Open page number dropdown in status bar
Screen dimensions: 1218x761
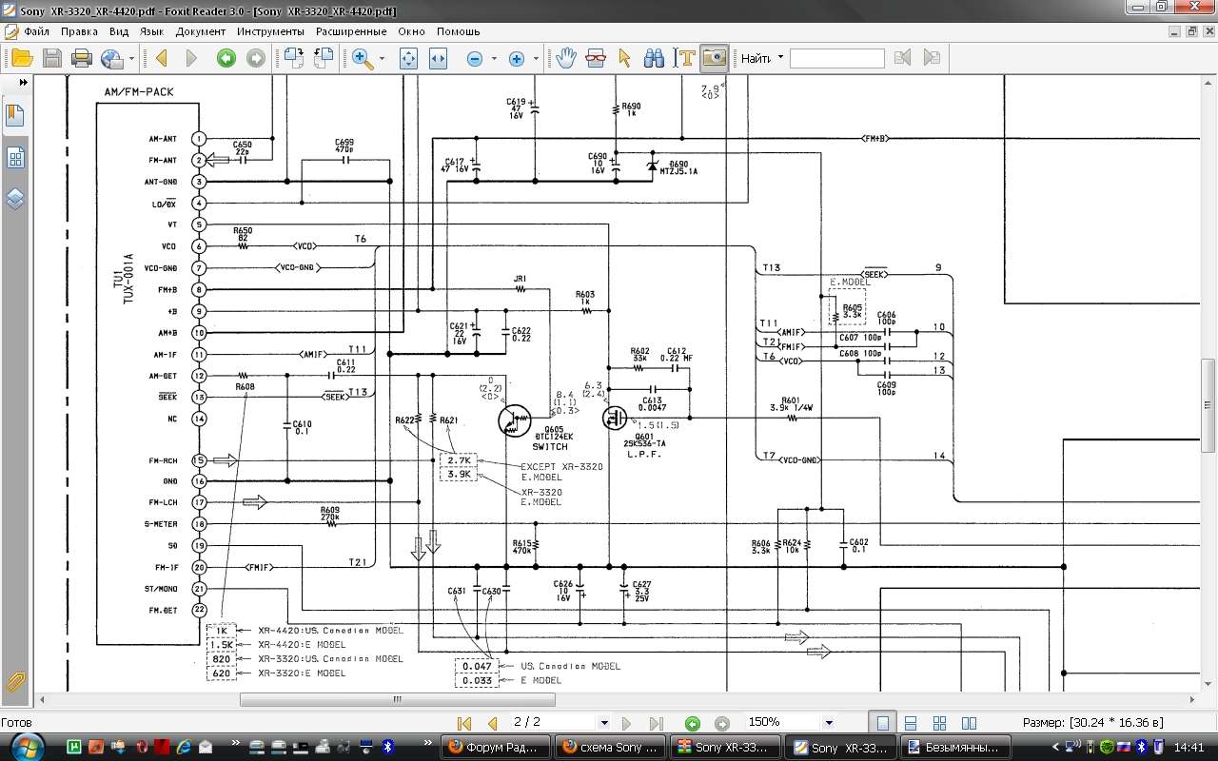pyautogui.click(x=603, y=723)
